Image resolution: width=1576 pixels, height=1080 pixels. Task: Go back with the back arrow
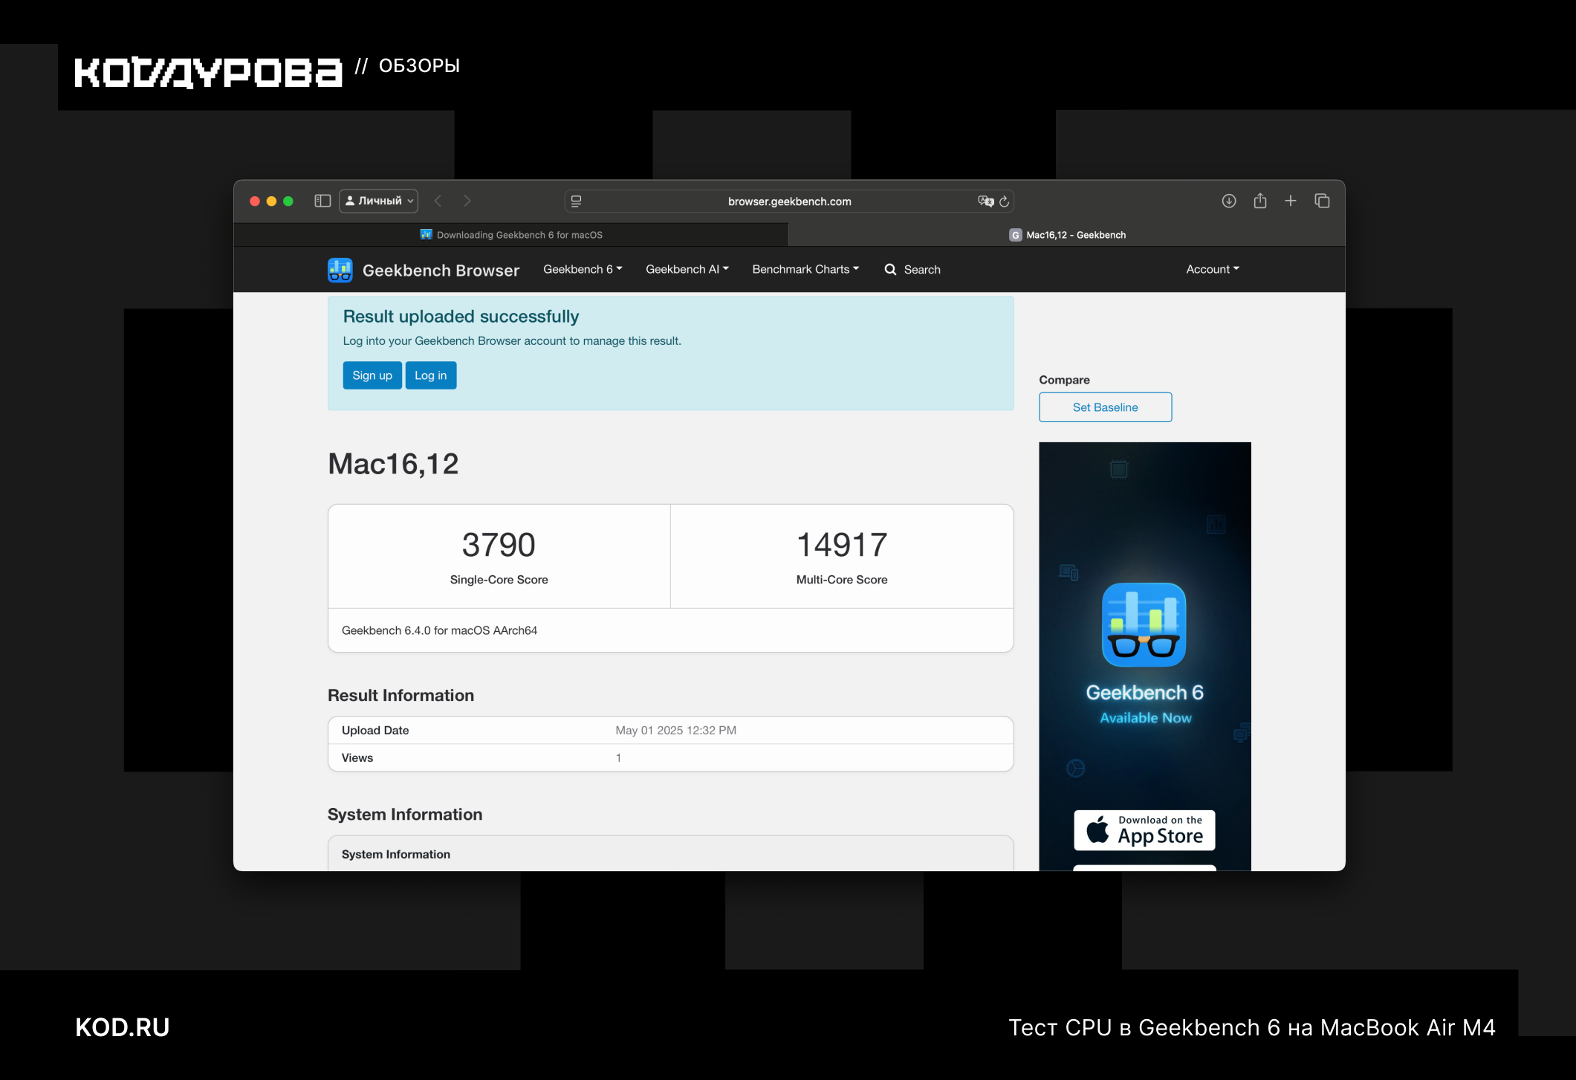click(x=438, y=201)
